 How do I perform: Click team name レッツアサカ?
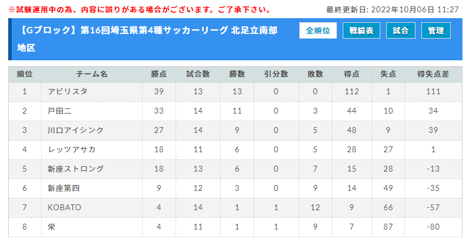coord(72,149)
